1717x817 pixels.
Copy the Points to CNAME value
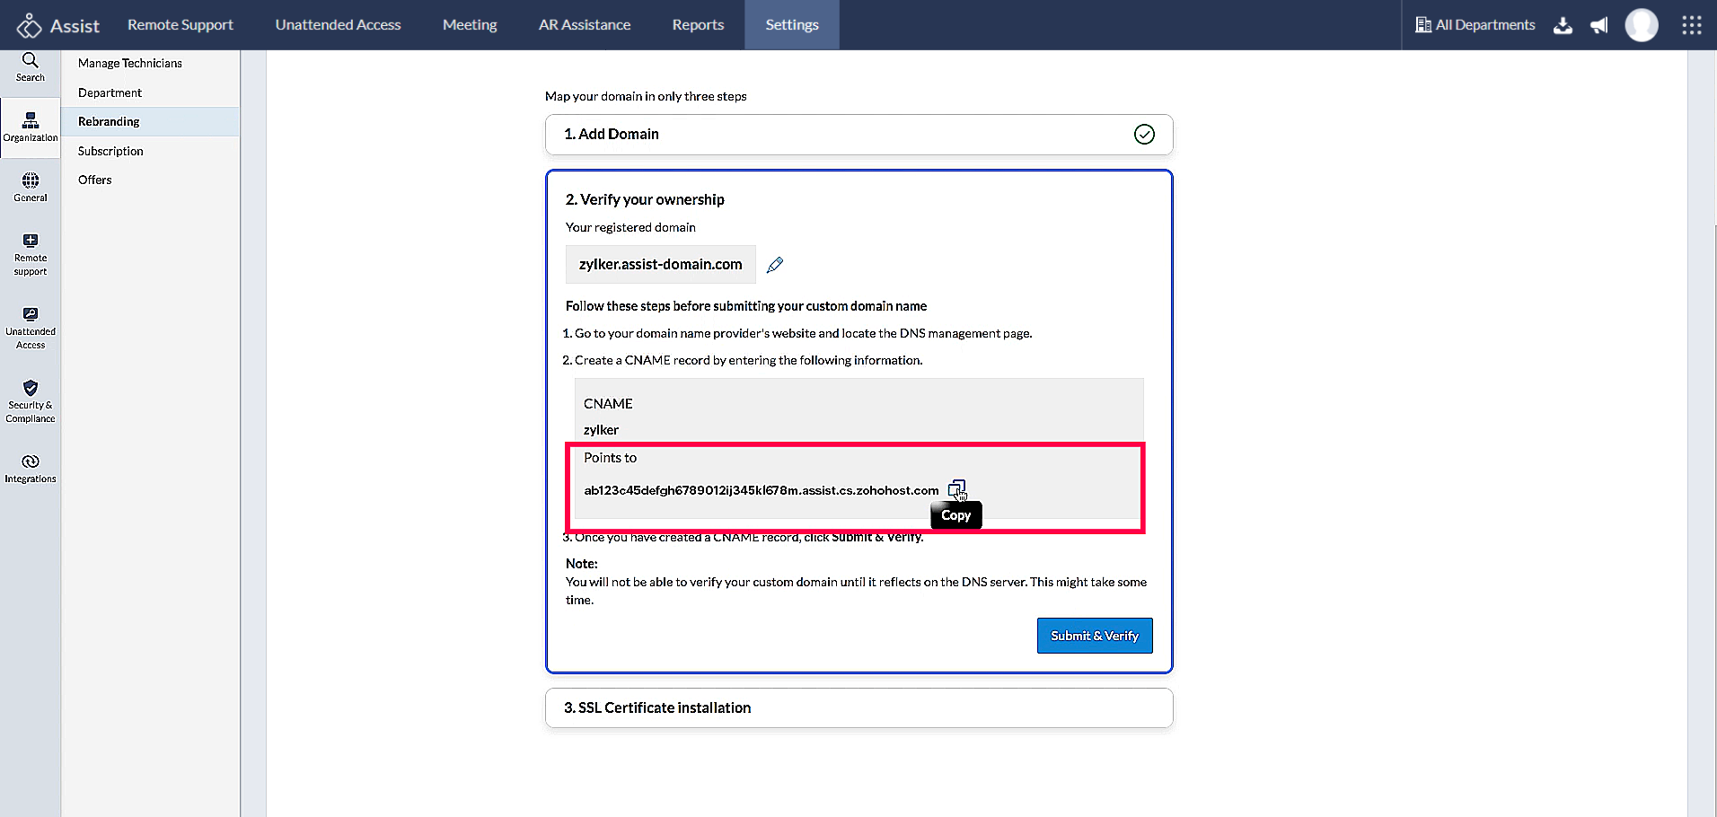[957, 488]
